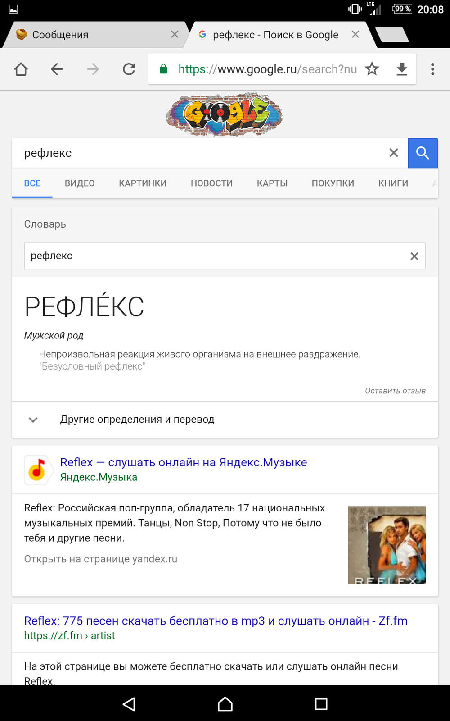450x721 pixels.
Task: Tap the Reflex album cover thumbnail
Action: tap(387, 545)
